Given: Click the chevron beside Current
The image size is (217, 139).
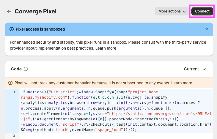Looking at the screenshot, I should (204, 69).
